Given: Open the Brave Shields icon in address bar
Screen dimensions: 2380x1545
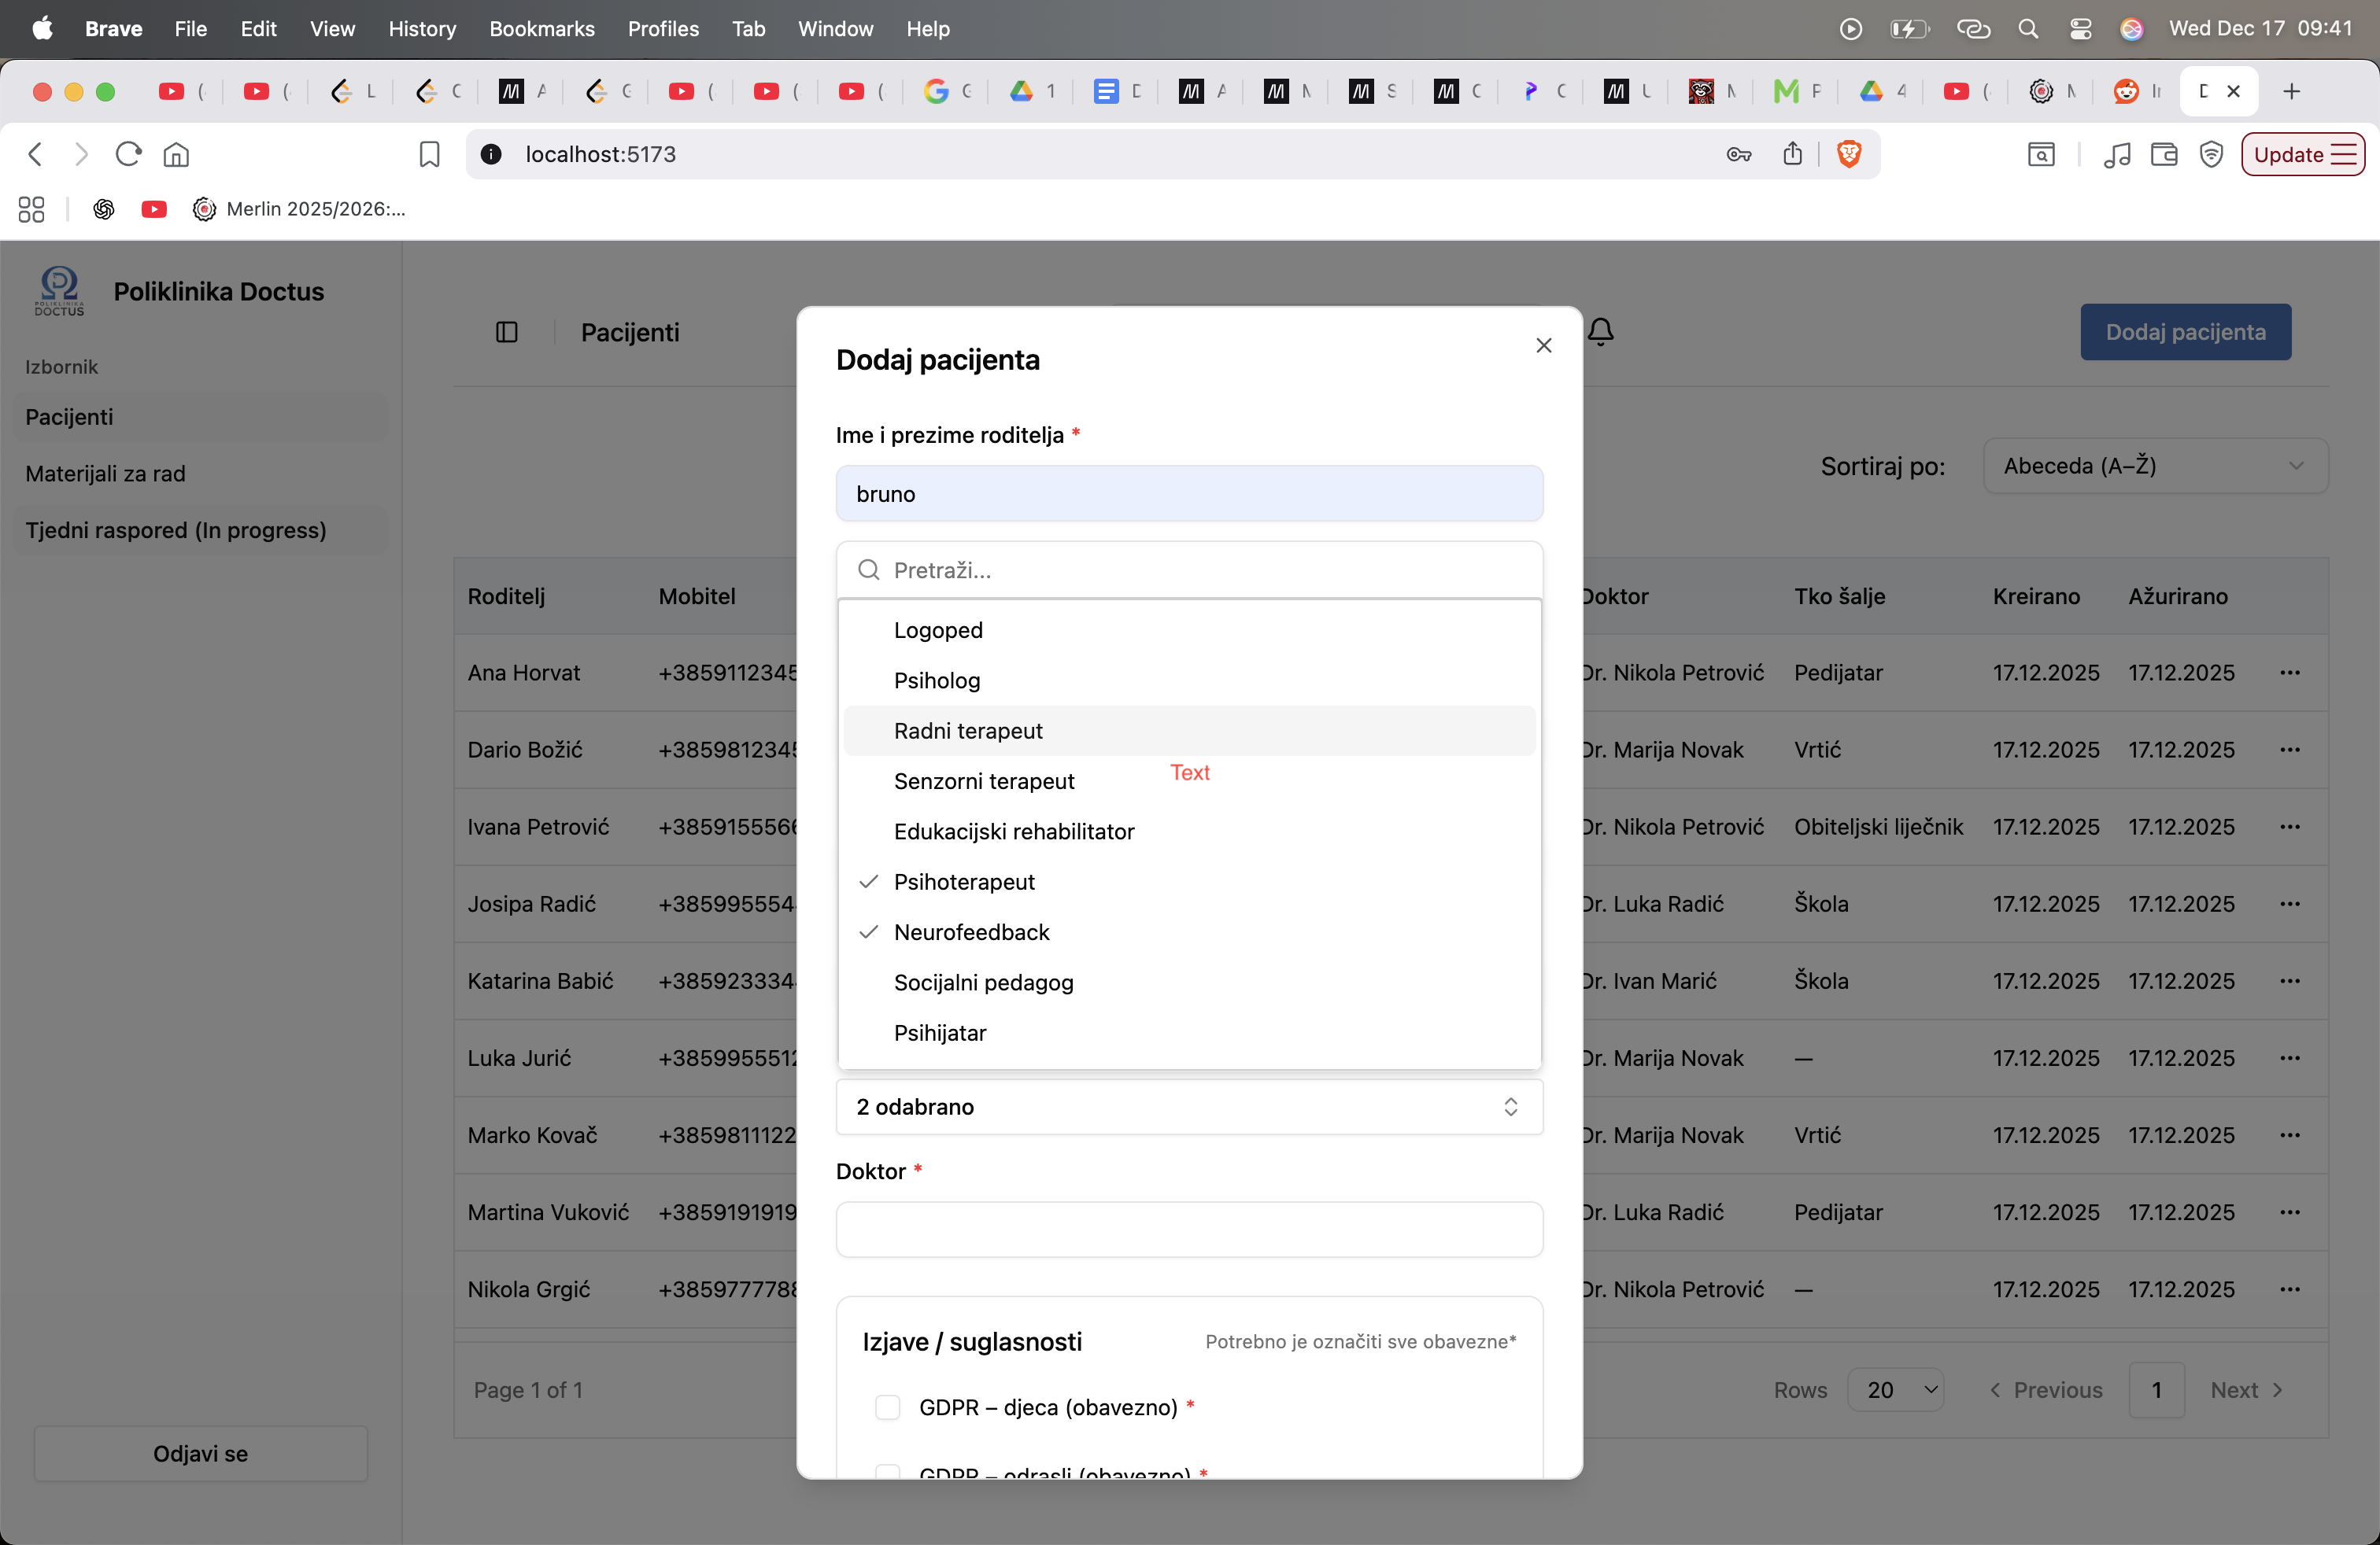Looking at the screenshot, I should pos(1848,154).
